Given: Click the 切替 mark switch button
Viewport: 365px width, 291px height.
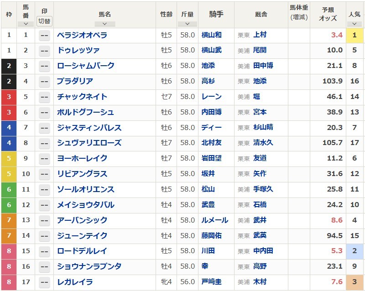Looking at the screenshot, I should (x=44, y=21).
